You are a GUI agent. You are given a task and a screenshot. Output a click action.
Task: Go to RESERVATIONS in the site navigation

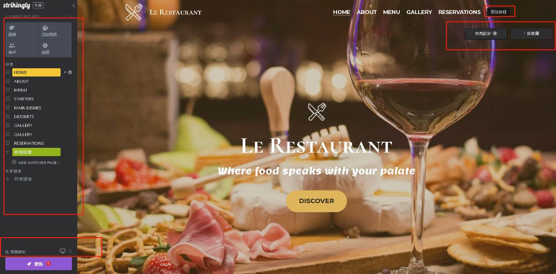pyautogui.click(x=459, y=12)
